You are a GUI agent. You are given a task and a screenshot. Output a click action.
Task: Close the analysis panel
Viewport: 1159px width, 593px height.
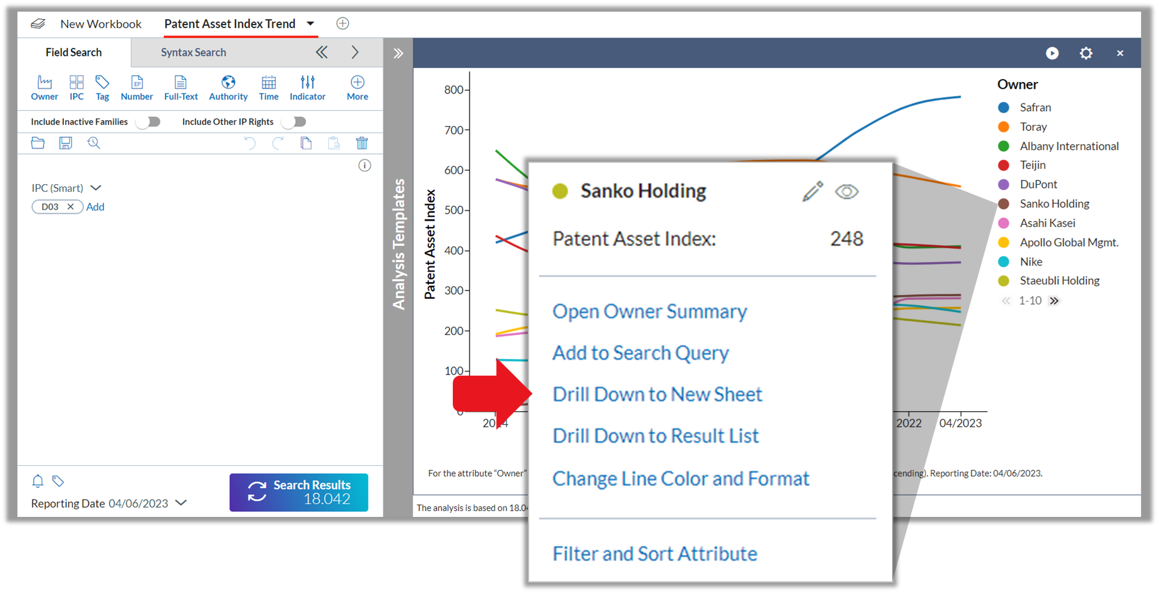tap(1120, 53)
